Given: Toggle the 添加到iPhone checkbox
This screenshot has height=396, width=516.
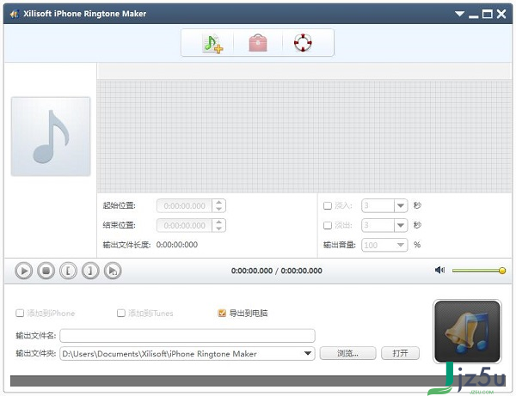Looking at the screenshot, I should [20, 314].
